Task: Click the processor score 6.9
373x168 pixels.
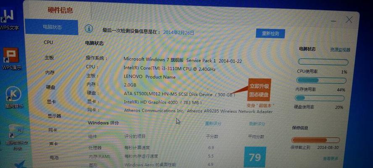Action: [211, 147]
